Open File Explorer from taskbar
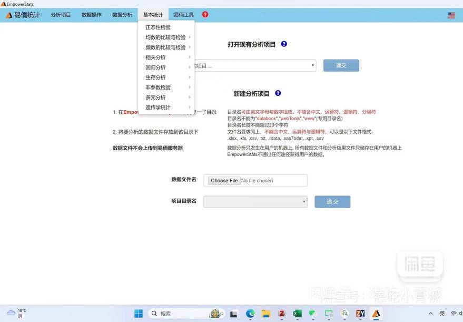The width and height of the screenshot is (463, 322). pos(266,314)
